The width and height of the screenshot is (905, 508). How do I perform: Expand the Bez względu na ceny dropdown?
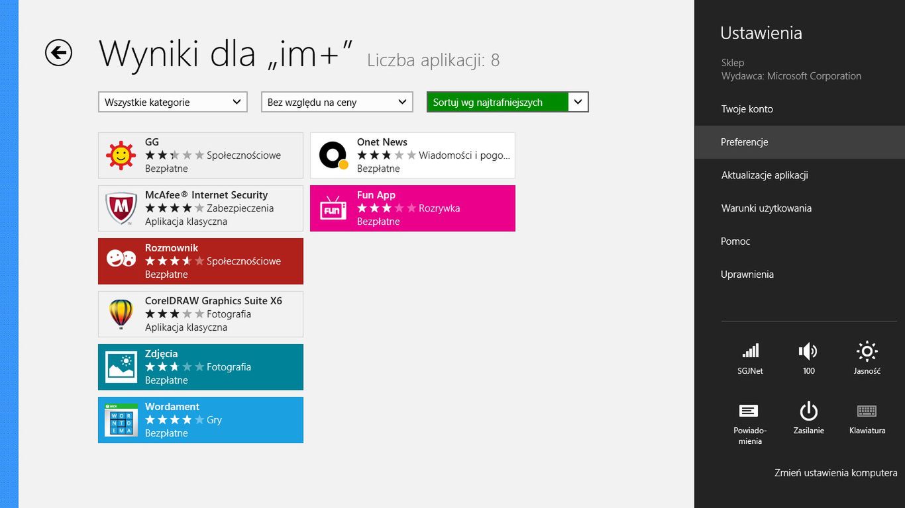[x=337, y=102]
